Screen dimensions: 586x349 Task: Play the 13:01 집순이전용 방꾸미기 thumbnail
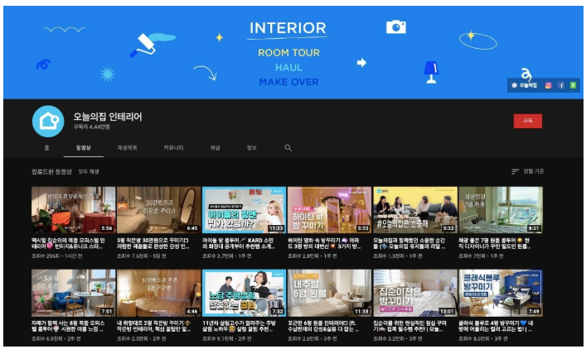click(x=415, y=293)
